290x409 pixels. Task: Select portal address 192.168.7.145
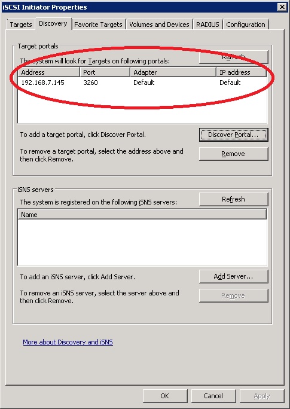[x=43, y=83]
